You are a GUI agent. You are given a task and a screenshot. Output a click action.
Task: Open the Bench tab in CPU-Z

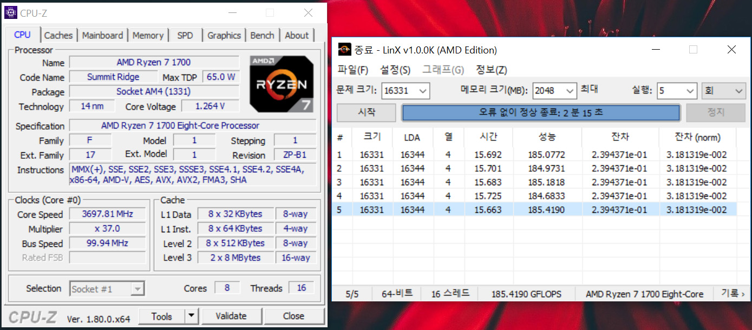pos(262,35)
